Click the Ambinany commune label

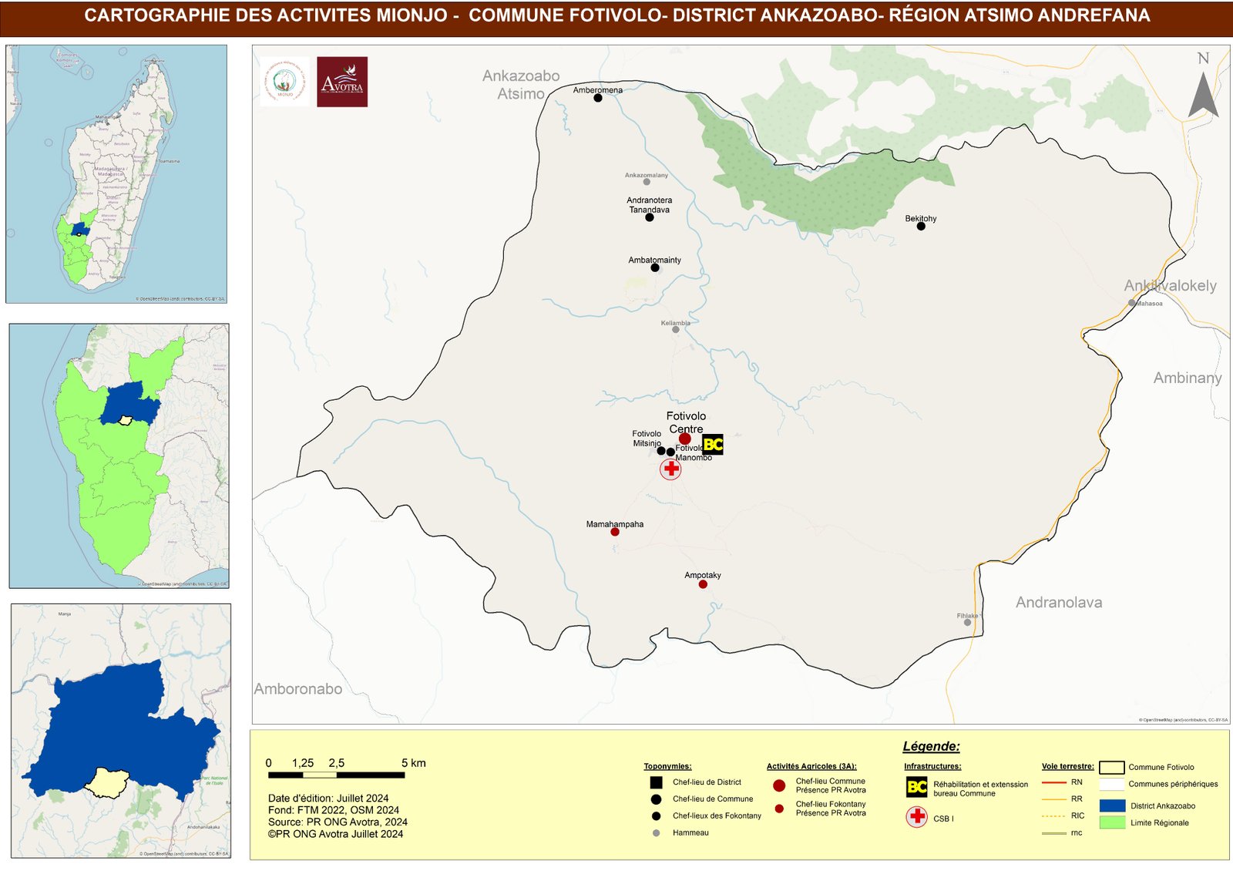[x=1188, y=378]
